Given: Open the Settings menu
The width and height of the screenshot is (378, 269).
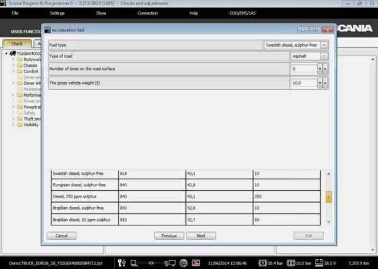Looking at the screenshot, I should (57, 13).
